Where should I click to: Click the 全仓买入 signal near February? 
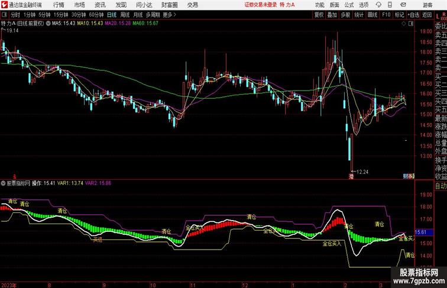(332, 244)
